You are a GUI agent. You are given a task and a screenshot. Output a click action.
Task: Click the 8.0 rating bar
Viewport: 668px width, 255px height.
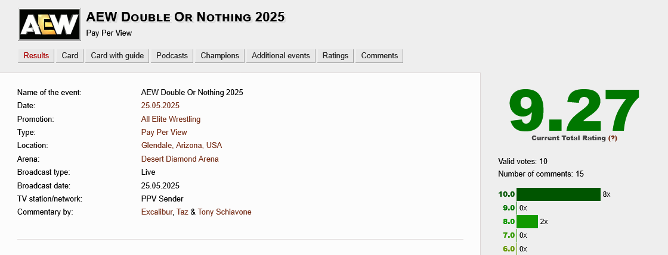tap(527, 222)
